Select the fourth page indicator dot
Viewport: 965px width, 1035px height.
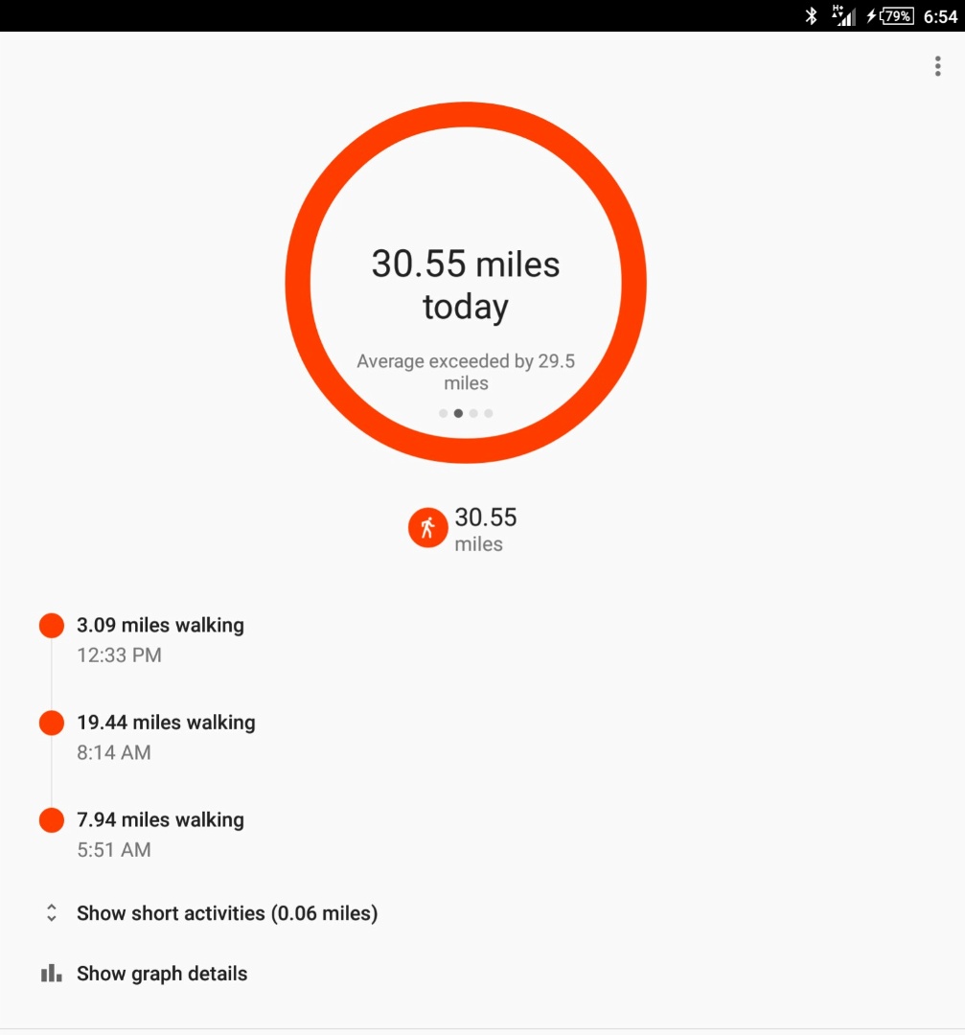click(x=489, y=414)
